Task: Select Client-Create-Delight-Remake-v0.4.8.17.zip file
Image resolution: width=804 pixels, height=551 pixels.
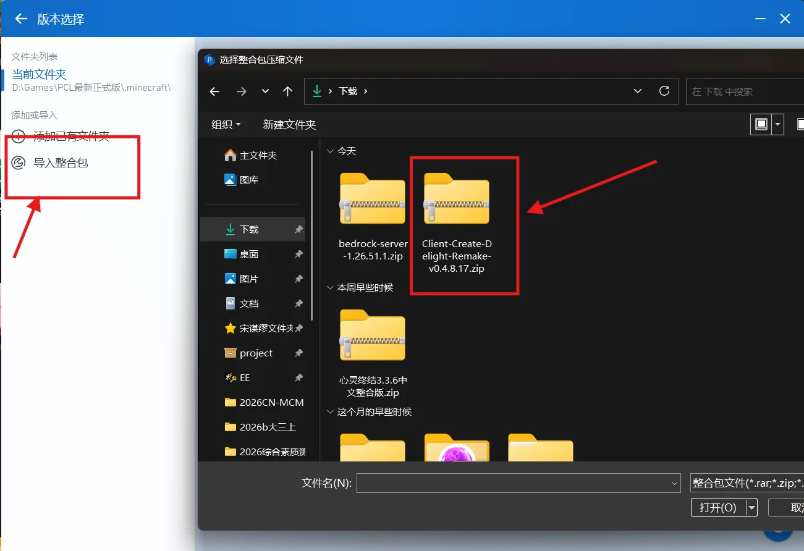Action: point(457,222)
